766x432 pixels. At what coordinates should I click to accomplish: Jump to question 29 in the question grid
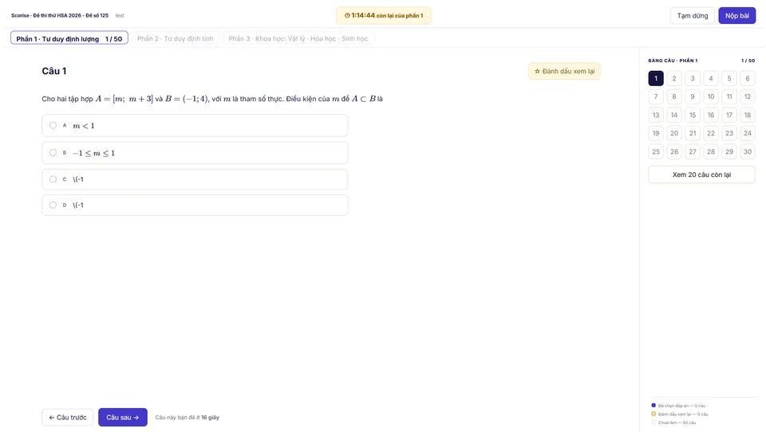pos(728,151)
